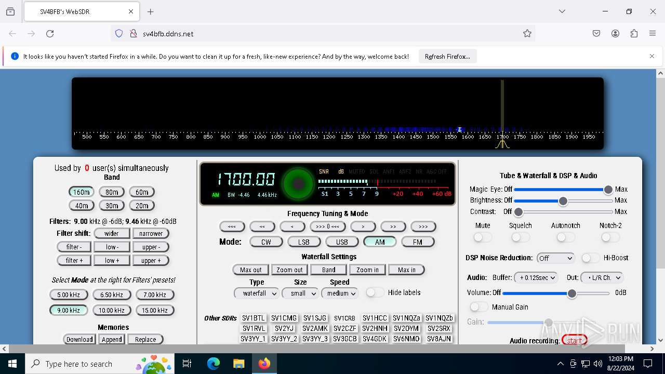Step frequency up with the >>> button
This screenshot has width=665, height=374.
tap(423, 226)
